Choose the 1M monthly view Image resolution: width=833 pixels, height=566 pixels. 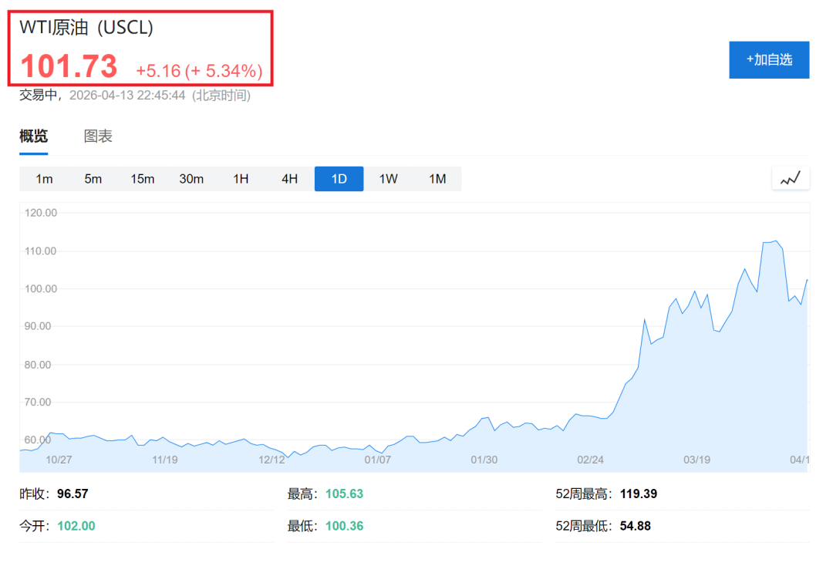(437, 179)
